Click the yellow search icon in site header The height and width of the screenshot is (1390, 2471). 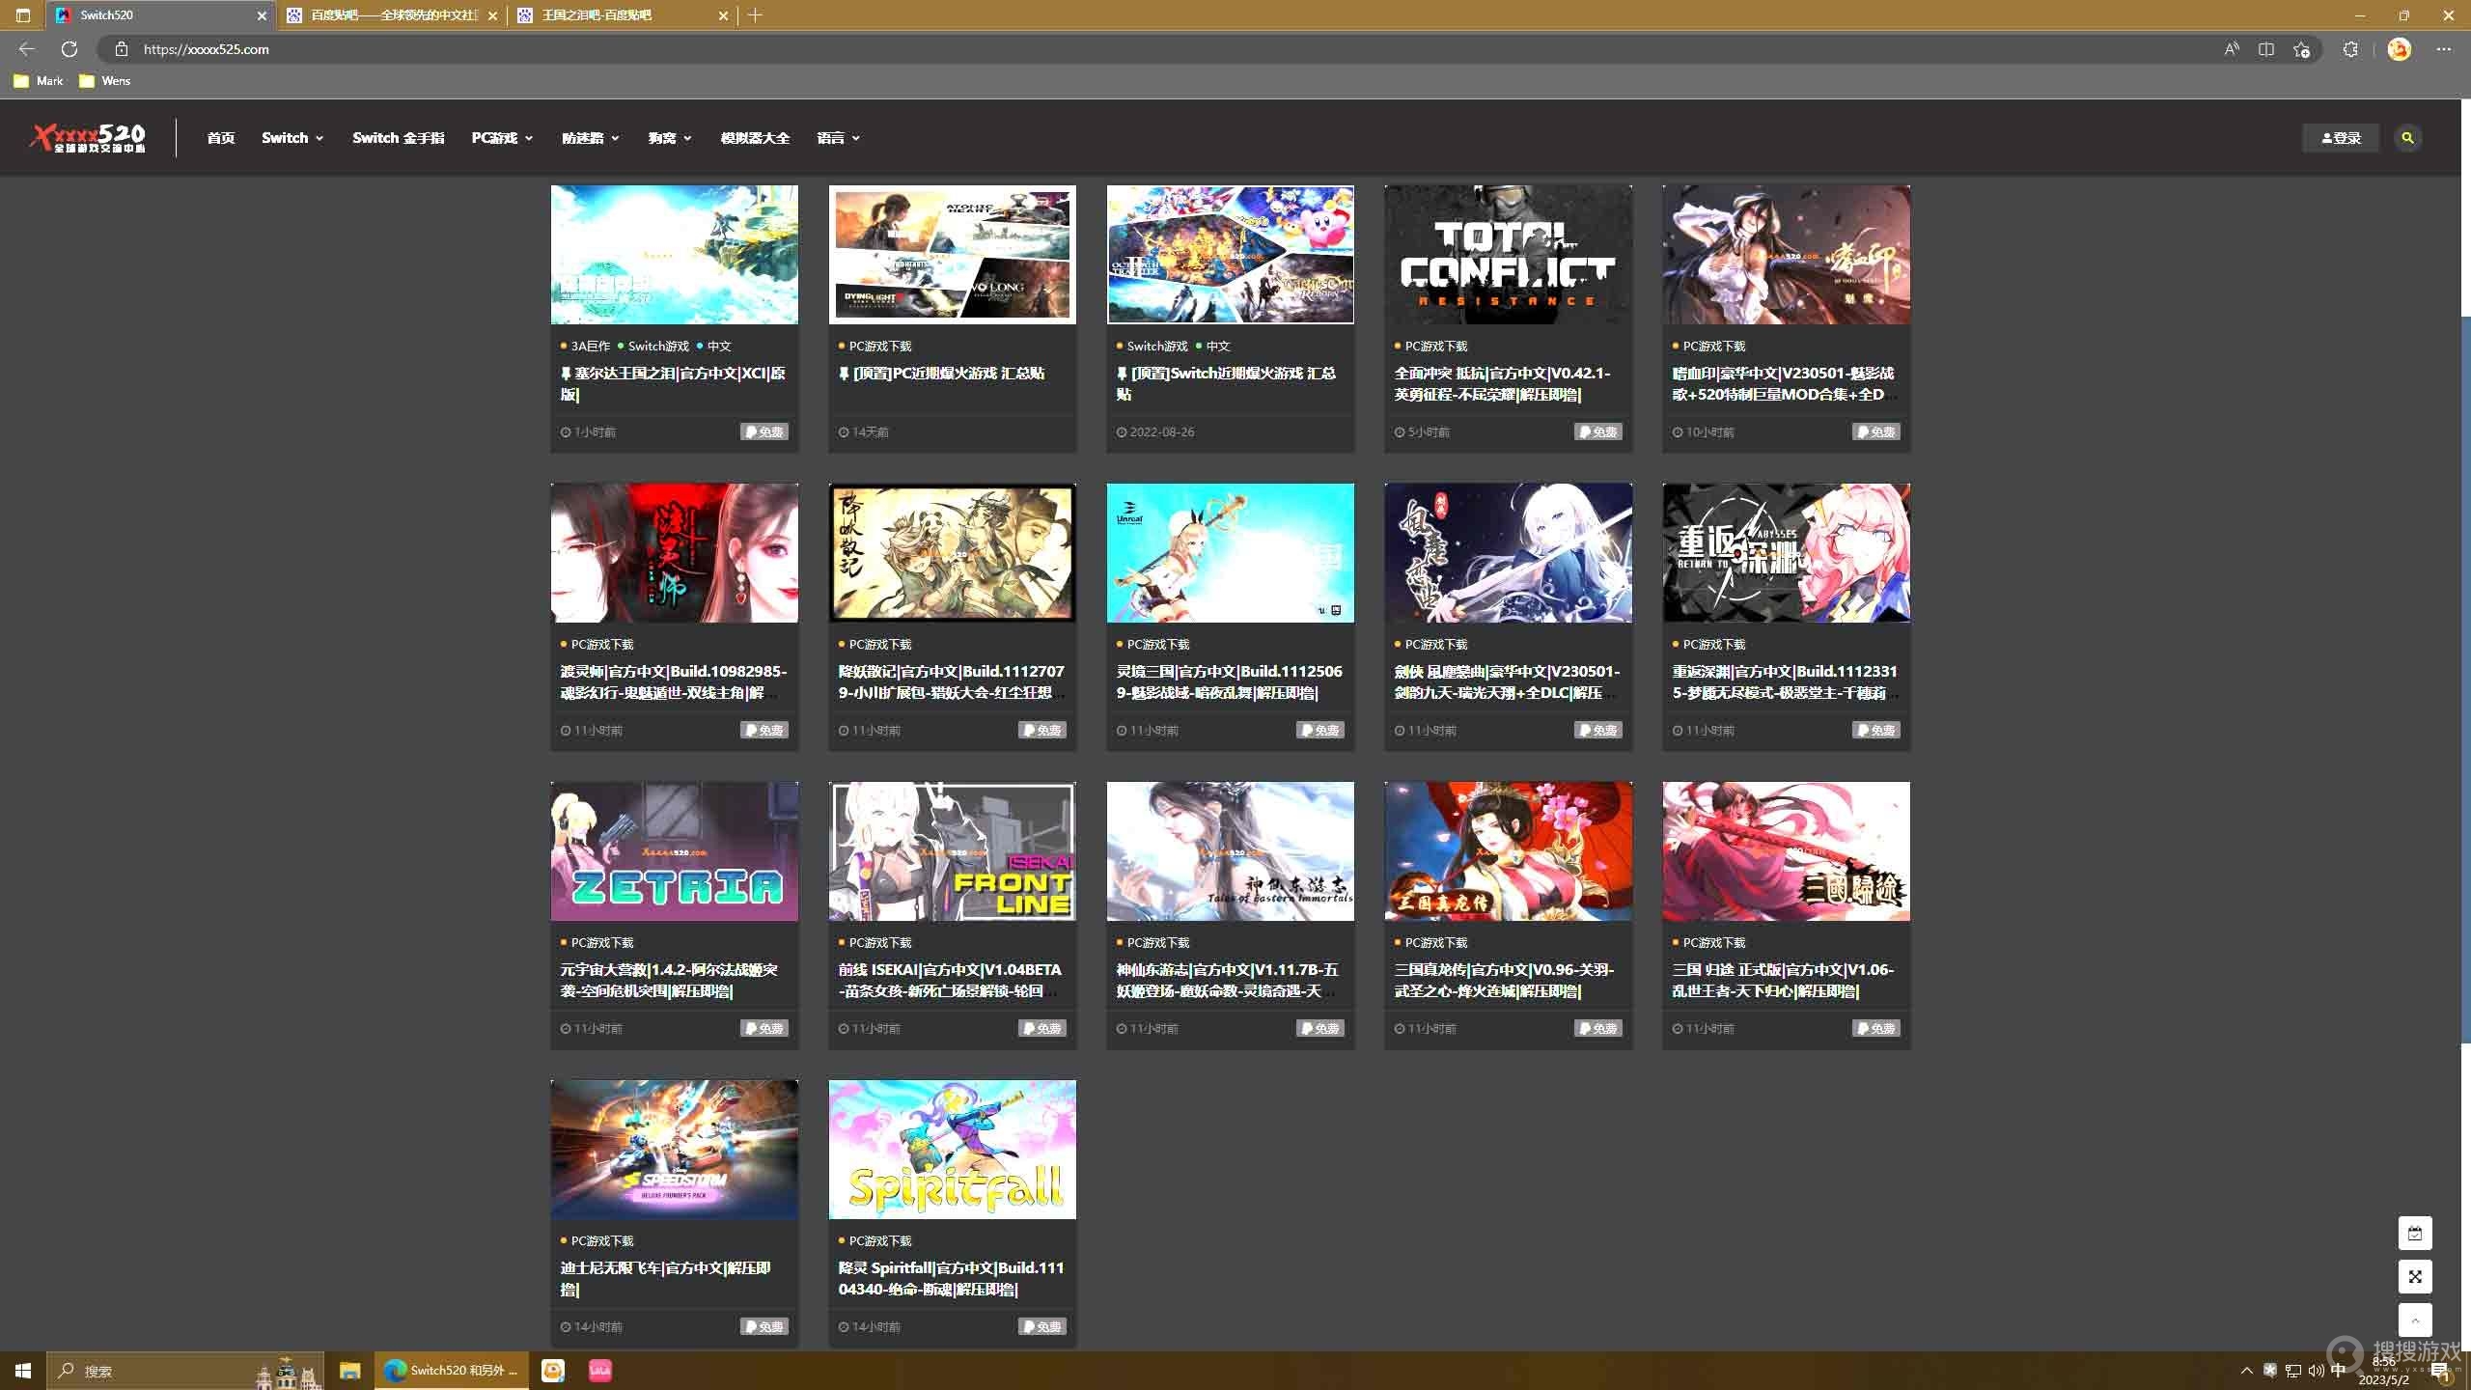point(2407,138)
